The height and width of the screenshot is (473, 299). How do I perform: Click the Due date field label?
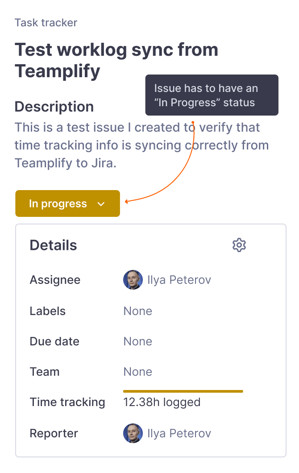tap(54, 341)
